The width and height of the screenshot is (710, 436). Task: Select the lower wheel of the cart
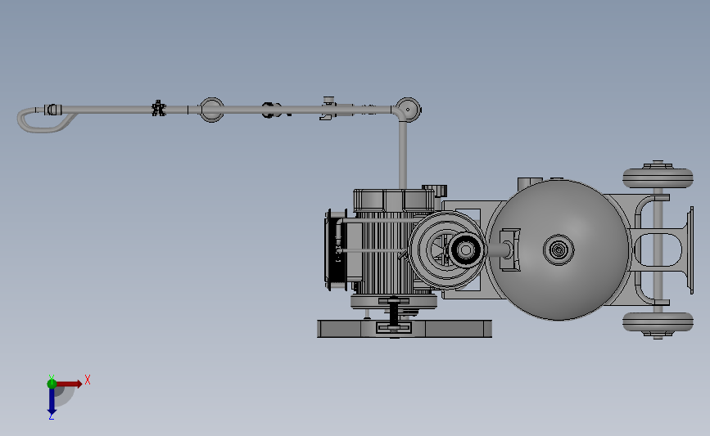658,322
